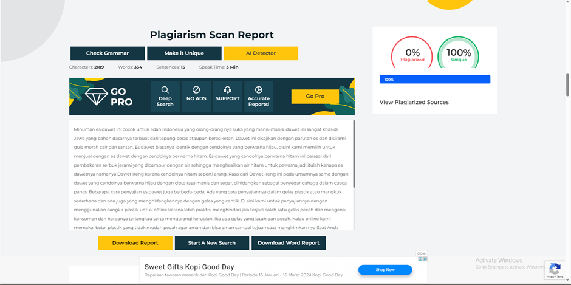
Task: Download Report as PDF
Action: click(135, 243)
